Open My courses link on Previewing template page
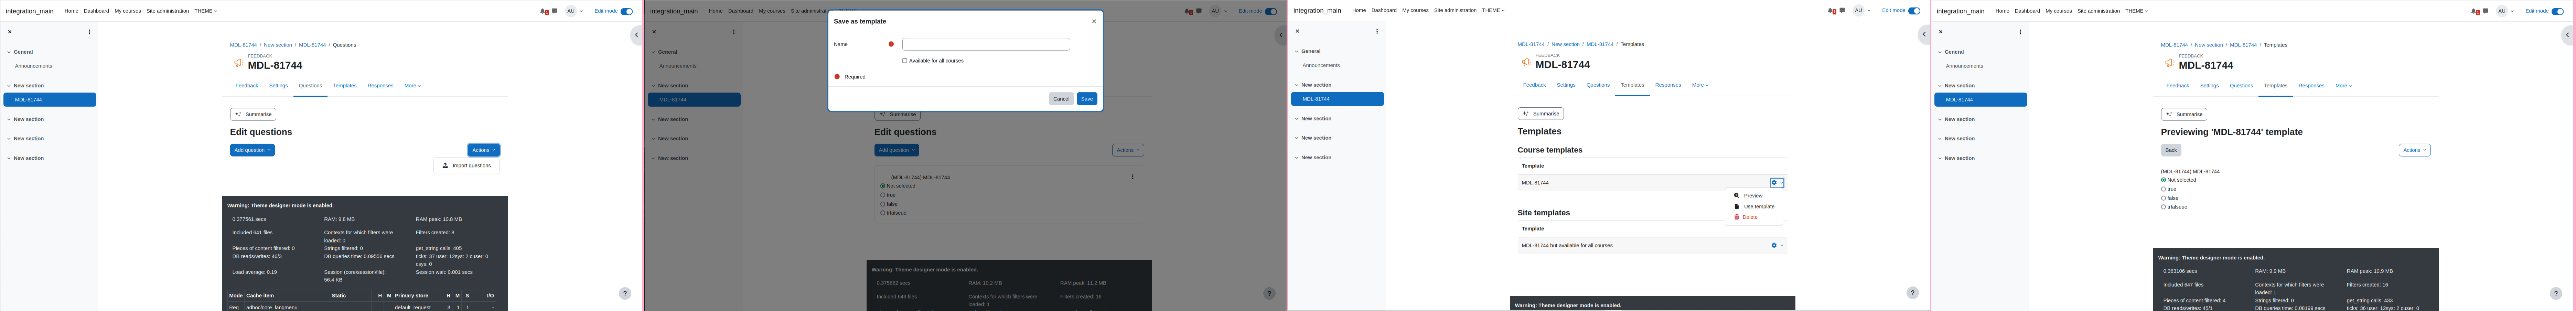2576x311 pixels. (2058, 11)
